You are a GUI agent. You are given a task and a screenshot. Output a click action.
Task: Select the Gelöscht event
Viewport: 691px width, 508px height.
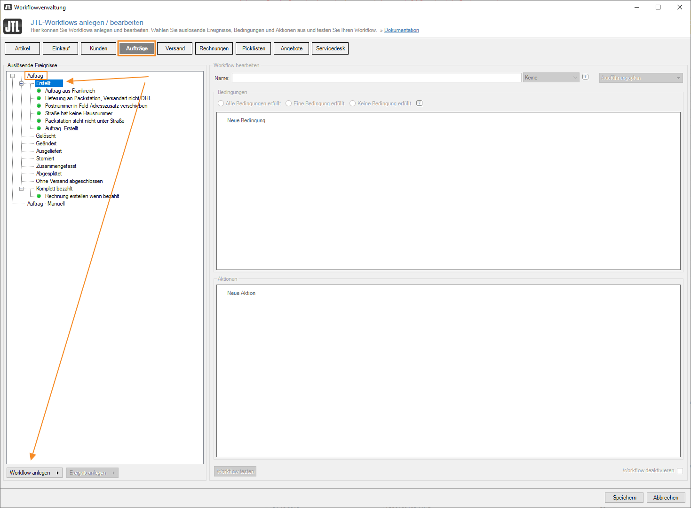(46, 136)
